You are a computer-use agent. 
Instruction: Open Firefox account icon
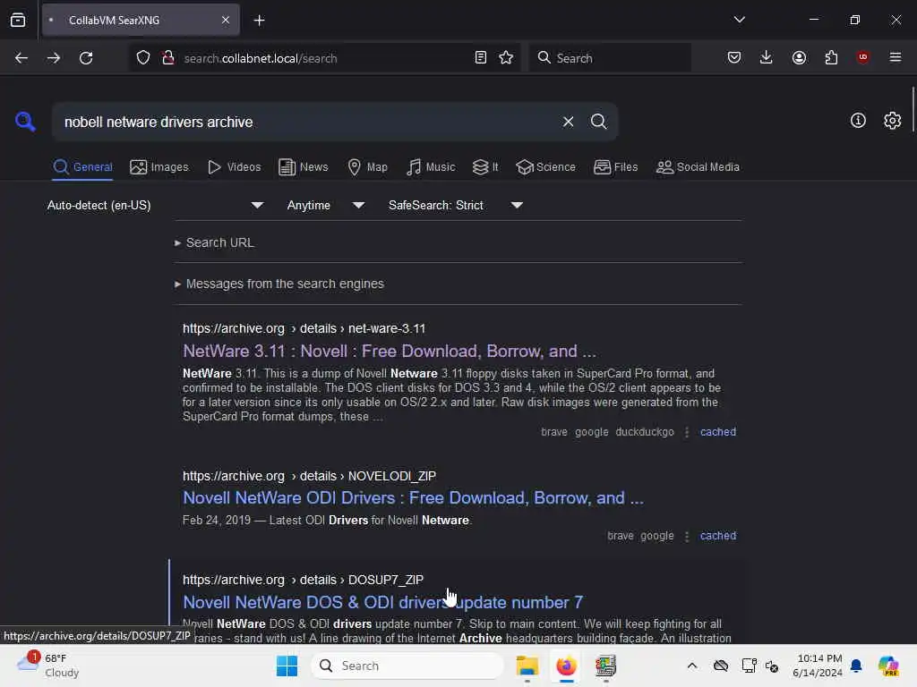point(799,57)
